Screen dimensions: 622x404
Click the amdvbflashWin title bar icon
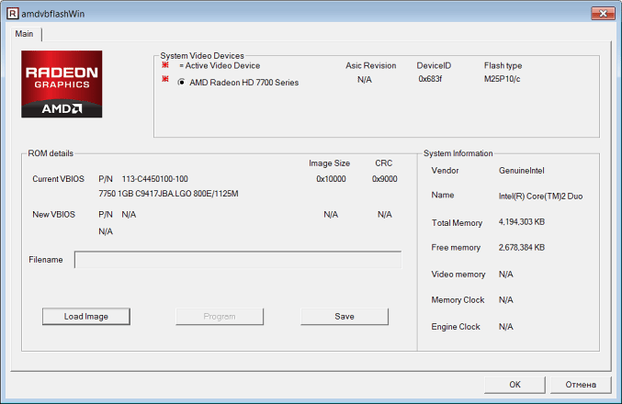tap(13, 14)
